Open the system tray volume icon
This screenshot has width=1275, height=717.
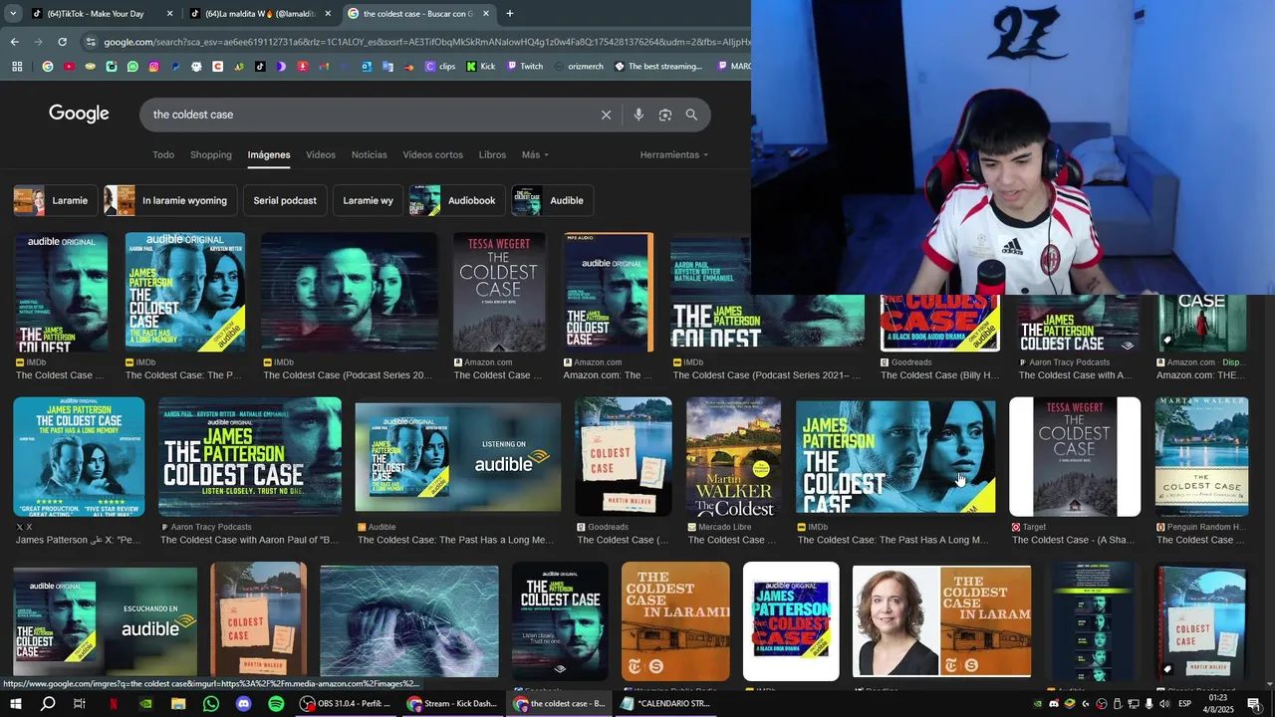[x=1163, y=704]
